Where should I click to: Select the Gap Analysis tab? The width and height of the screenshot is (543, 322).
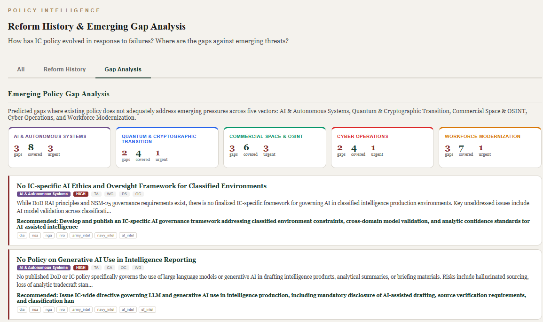point(123,69)
